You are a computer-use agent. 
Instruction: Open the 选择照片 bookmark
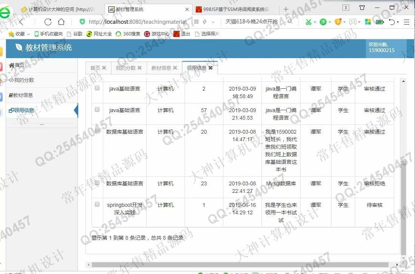point(207,34)
